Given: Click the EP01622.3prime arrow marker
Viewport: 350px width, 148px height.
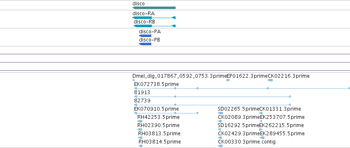Looking at the screenshot, I should tap(228, 80).
